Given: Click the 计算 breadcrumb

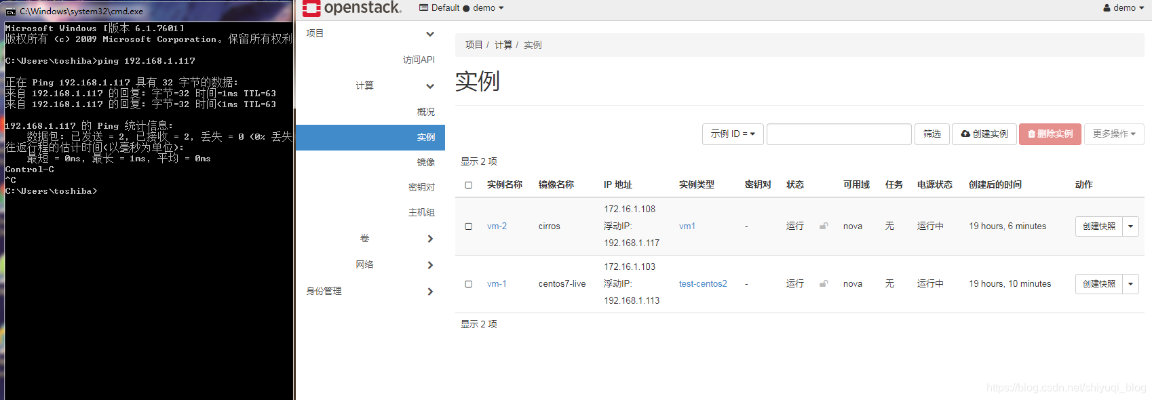Looking at the screenshot, I should pyautogui.click(x=503, y=45).
